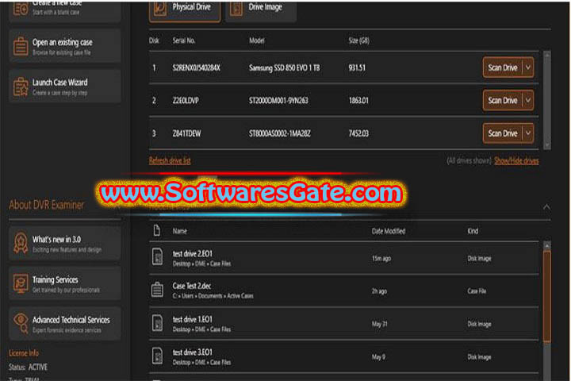Click the recent files scrollbar up arrow
Image resolution: width=571 pixels, height=381 pixels.
pyautogui.click(x=546, y=246)
